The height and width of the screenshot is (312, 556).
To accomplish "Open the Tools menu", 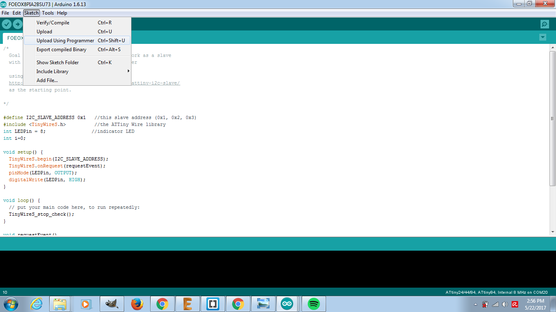I will point(48,13).
